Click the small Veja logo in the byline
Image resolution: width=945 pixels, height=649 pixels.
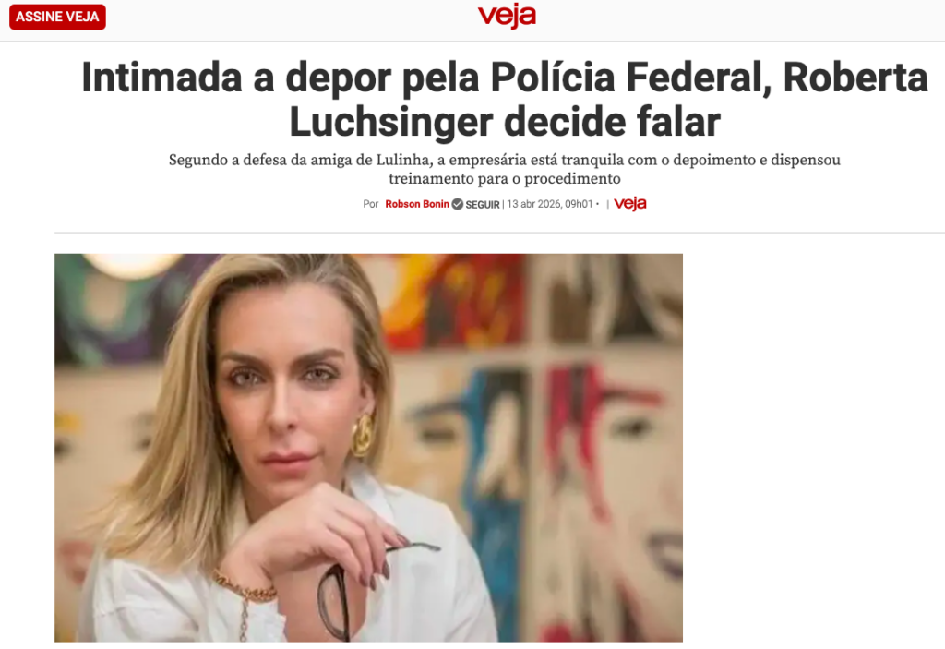coord(629,204)
